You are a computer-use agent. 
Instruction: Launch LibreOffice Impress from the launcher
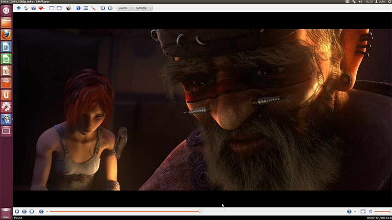(x=6, y=71)
